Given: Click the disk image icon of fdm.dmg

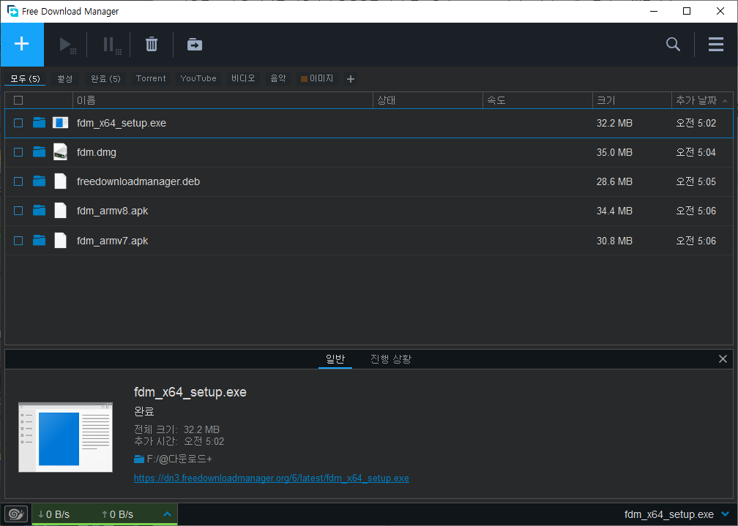Looking at the screenshot, I should click(x=60, y=152).
